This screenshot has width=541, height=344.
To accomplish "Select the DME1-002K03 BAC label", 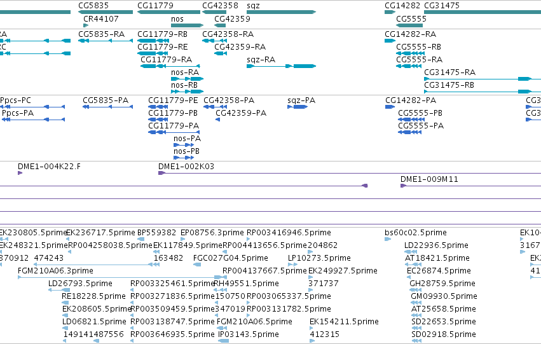I will 186,167.
